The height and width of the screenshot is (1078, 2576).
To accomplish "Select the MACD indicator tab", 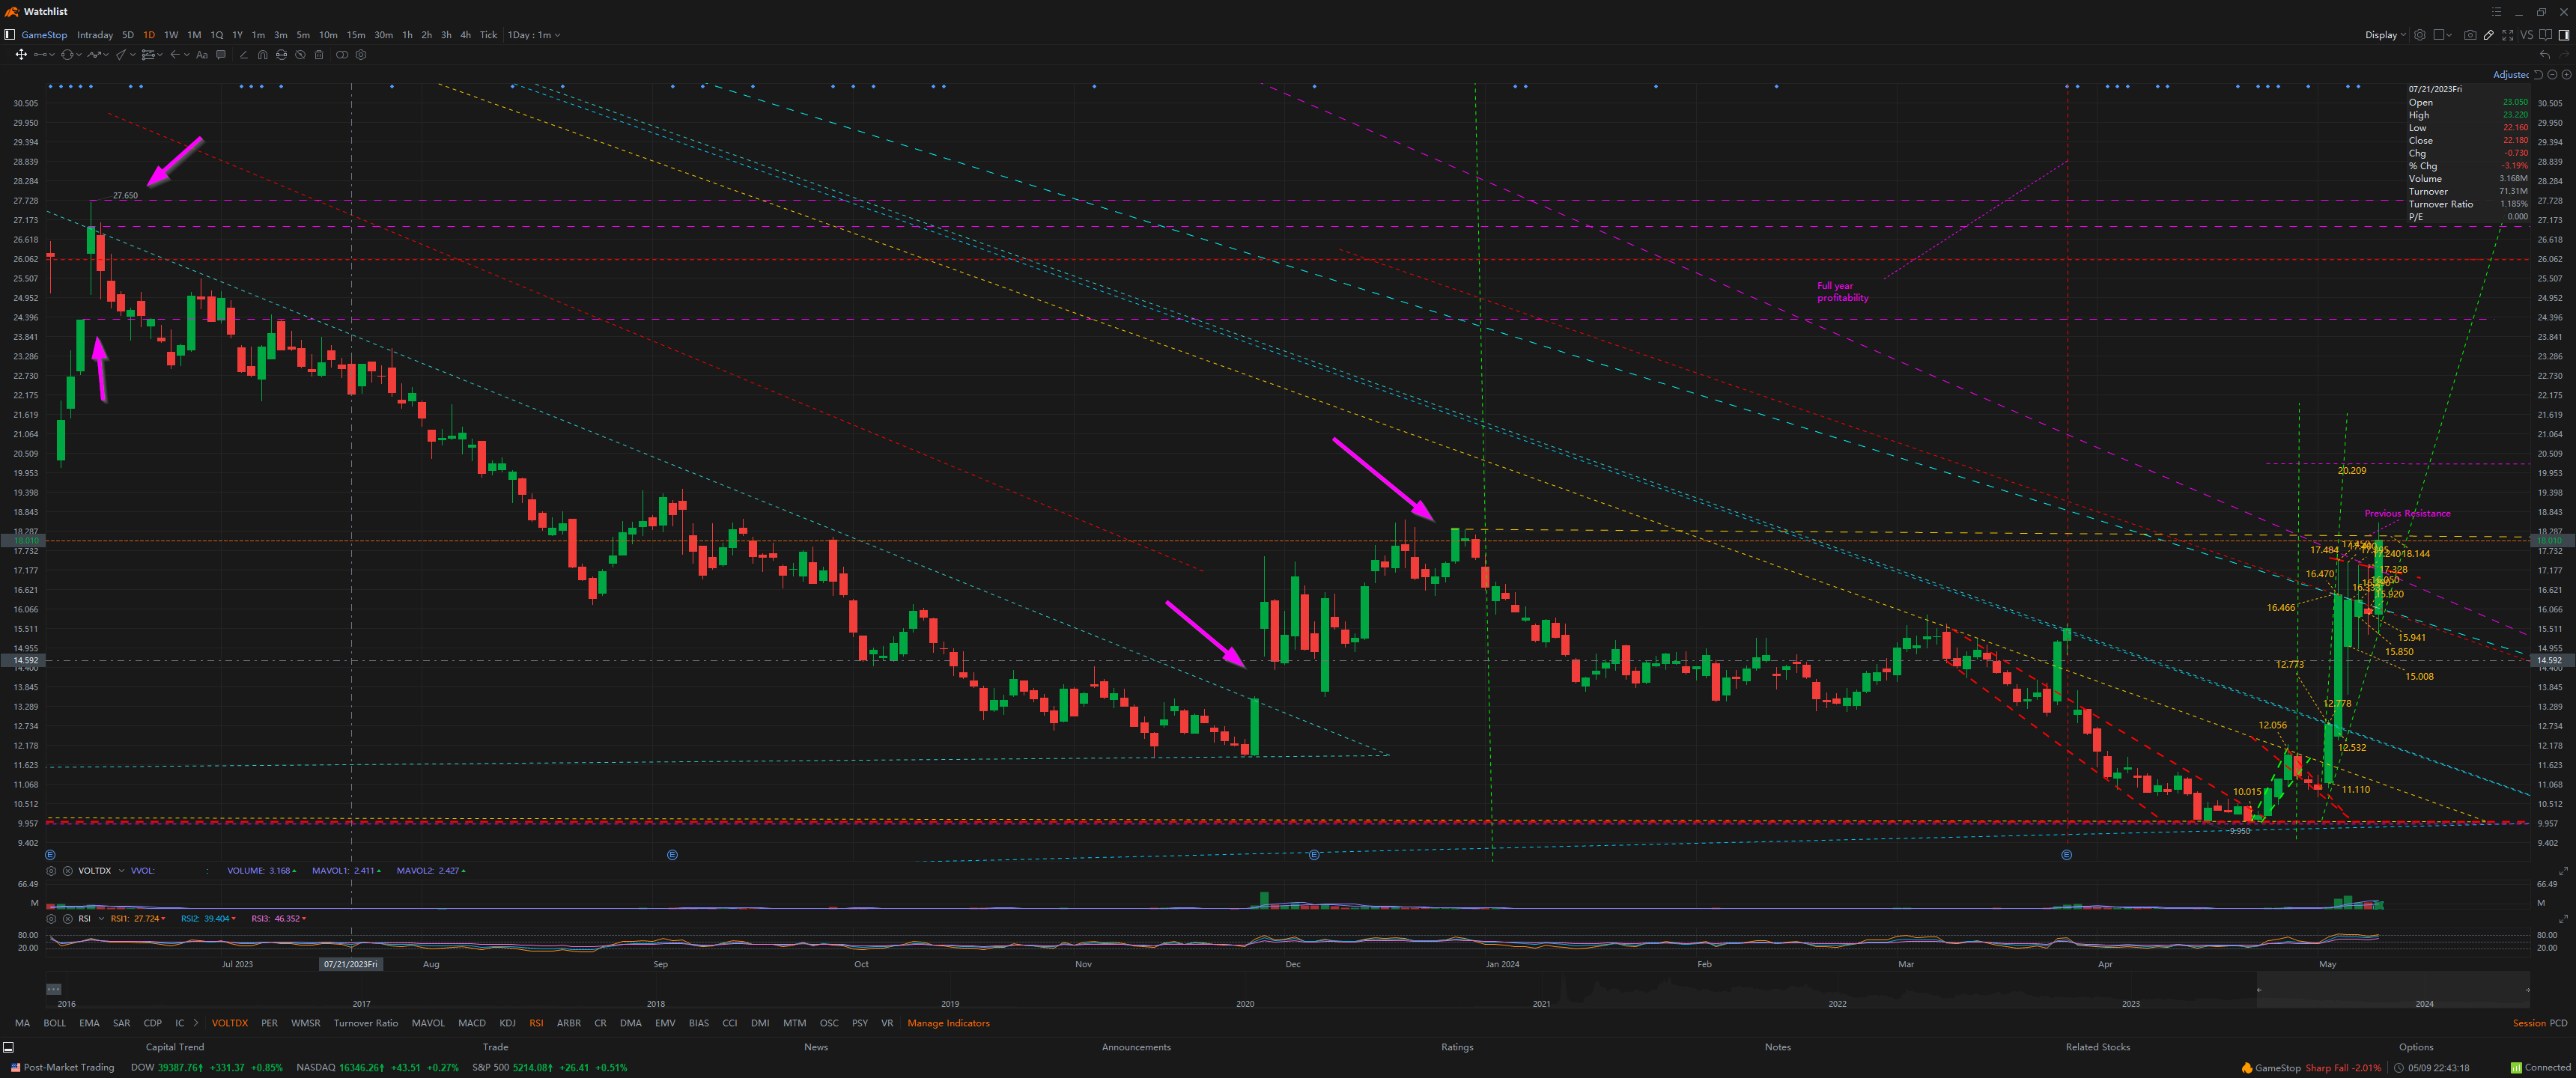I will click(471, 1023).
